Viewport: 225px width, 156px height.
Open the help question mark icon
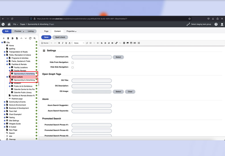coord(216,24)
